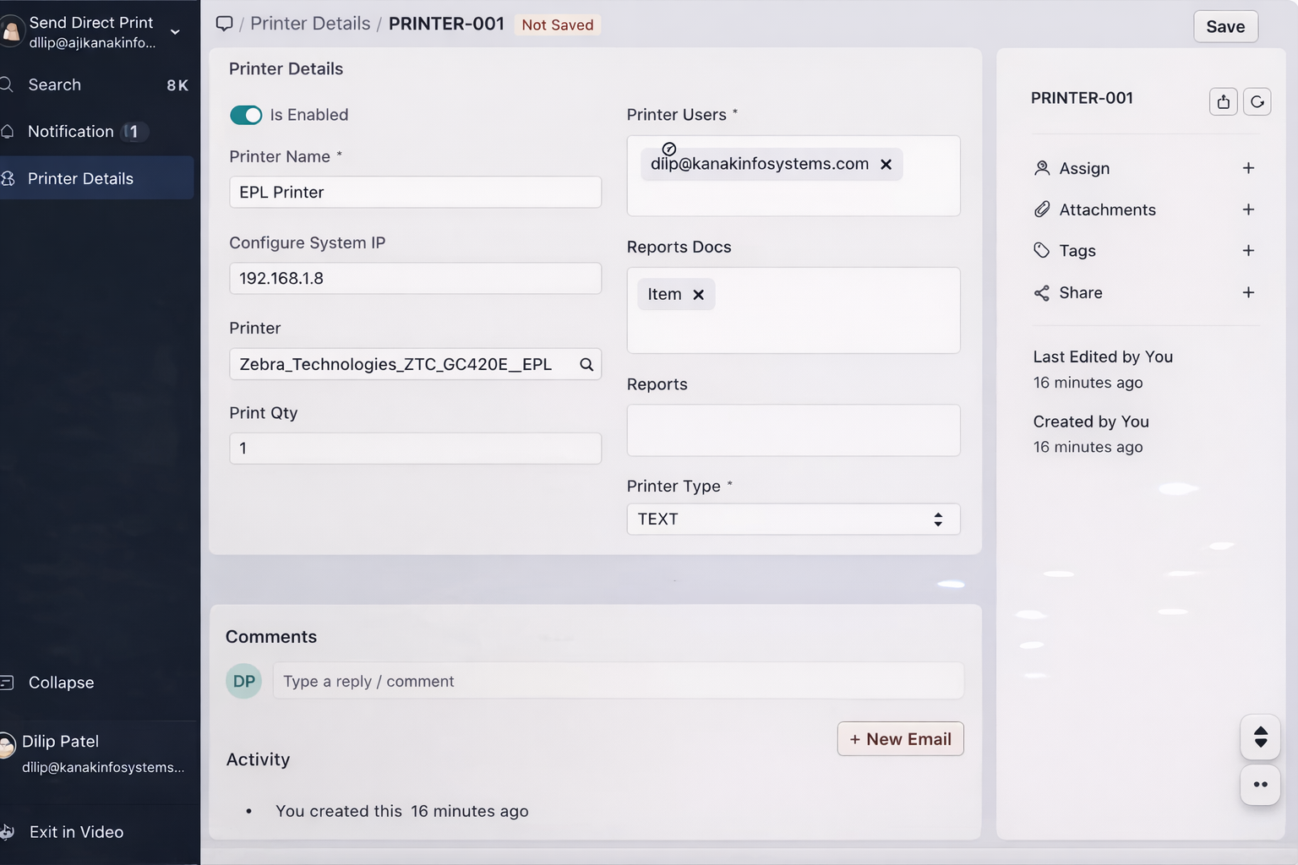1298x865 pixels.
Task: Click the Configure System IP field
Action: [x=415, y=278]
